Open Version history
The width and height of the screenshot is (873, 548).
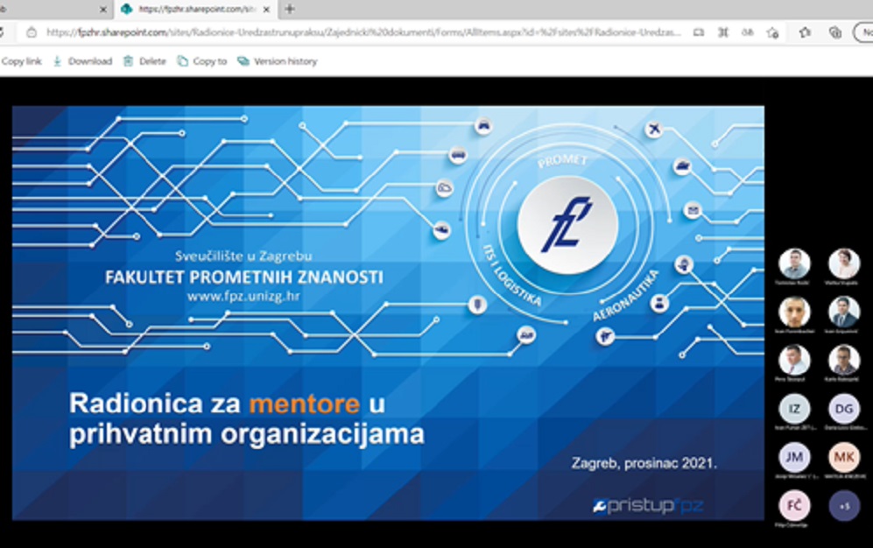pyautogui.click(x=278, y=61)
